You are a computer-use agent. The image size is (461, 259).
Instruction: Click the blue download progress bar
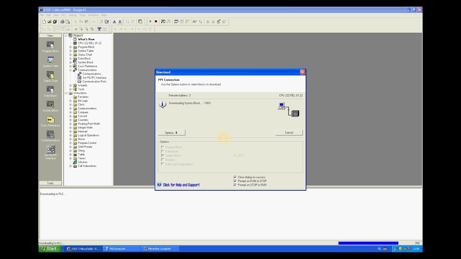tap(368, 243)
